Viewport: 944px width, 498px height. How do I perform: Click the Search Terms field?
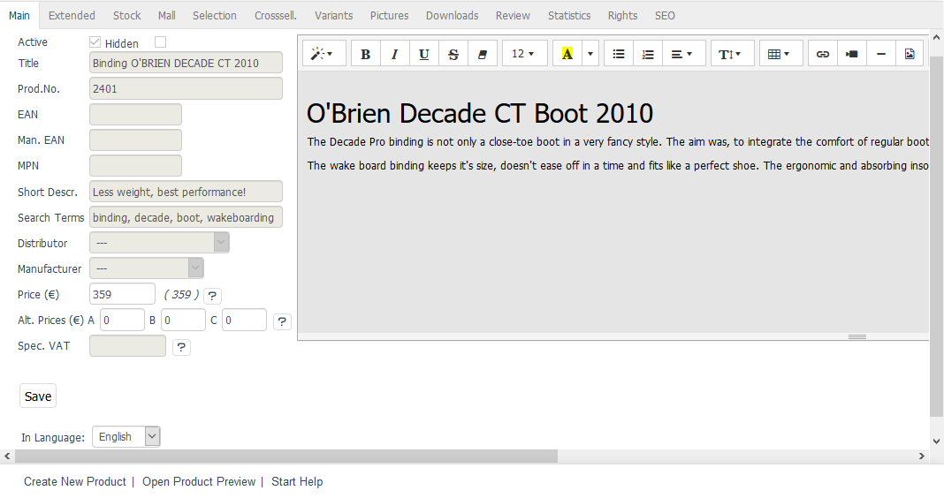186,217
